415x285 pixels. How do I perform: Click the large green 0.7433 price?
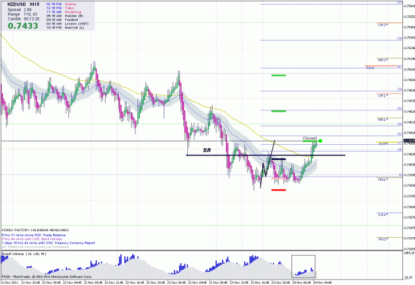coord(23,26)
